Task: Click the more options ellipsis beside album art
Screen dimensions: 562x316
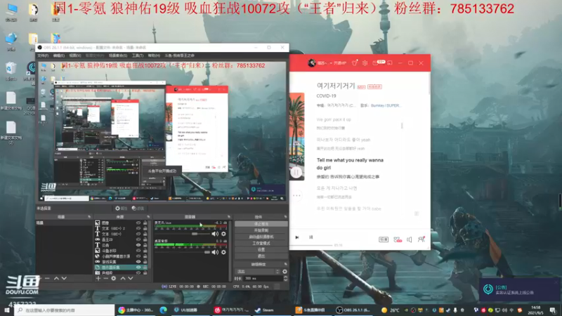Action: [x=296, y=196]
